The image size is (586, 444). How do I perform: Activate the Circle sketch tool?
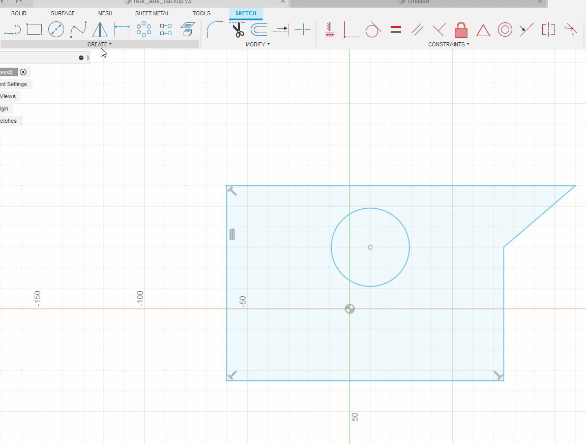(x=56, y=30)
